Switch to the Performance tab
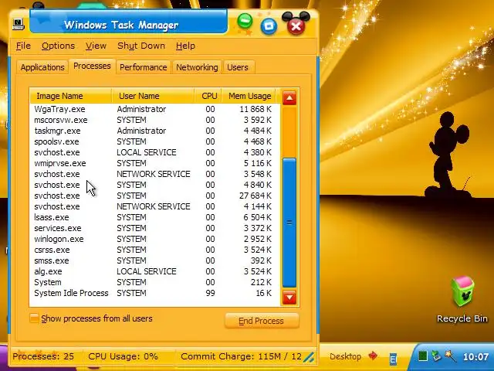Viewport: 494px width, 371px height. (144, 67)
